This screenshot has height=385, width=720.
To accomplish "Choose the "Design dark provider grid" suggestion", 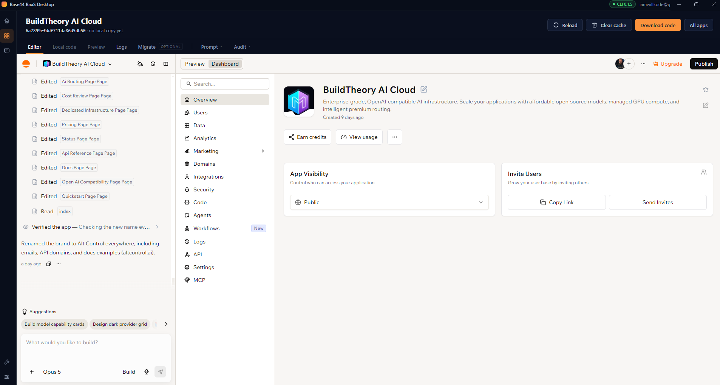I will [x=120, y=324].
